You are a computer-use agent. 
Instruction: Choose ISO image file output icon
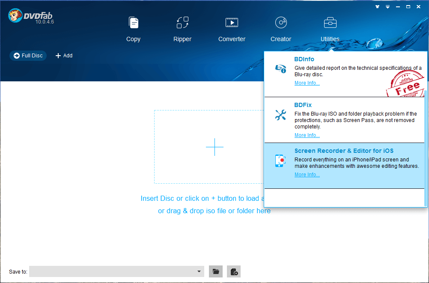click(x=234, y=271)
